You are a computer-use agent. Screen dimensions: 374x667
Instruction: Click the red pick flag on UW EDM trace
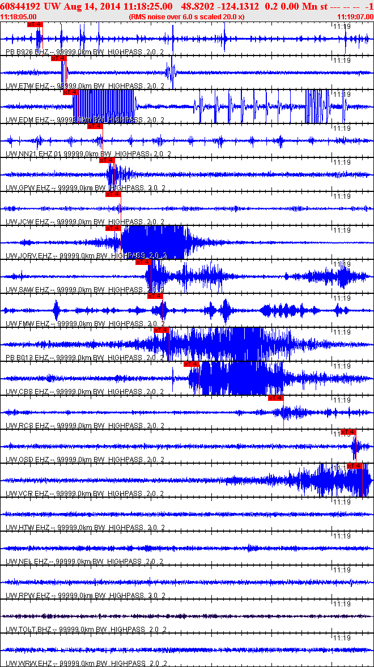coord(69,92)
